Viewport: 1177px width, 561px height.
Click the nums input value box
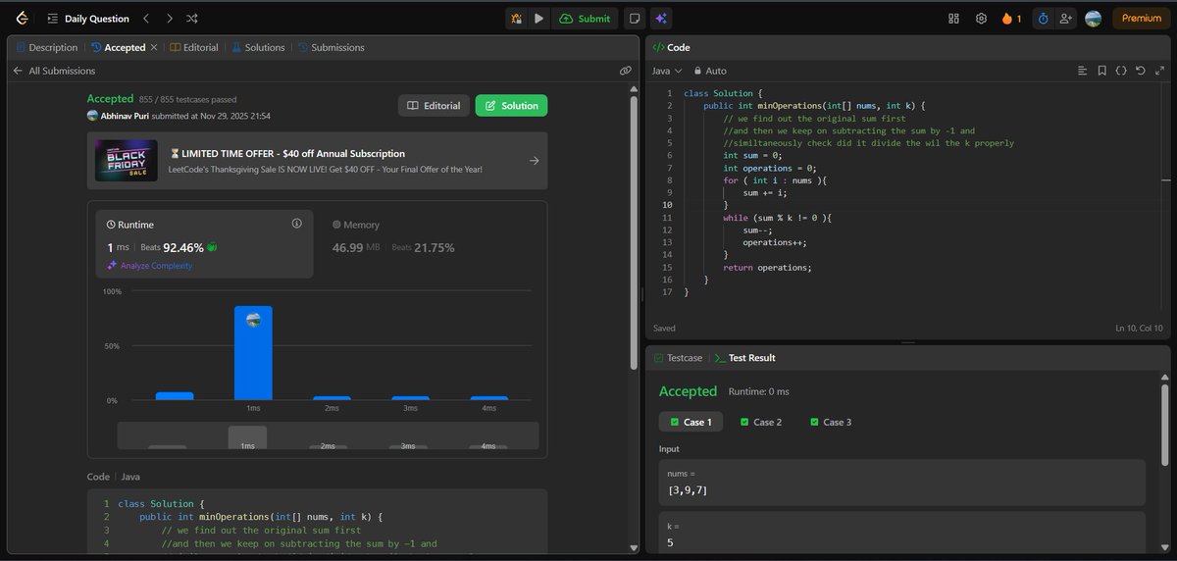(x=901, y=483)
